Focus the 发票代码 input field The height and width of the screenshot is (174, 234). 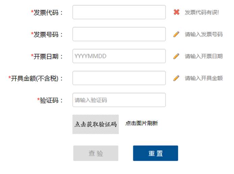[119, 12]
